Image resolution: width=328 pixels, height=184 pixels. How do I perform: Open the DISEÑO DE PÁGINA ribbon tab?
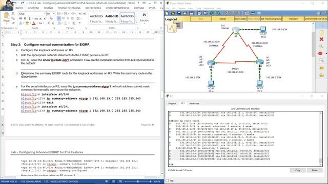[x=69, y=8]
